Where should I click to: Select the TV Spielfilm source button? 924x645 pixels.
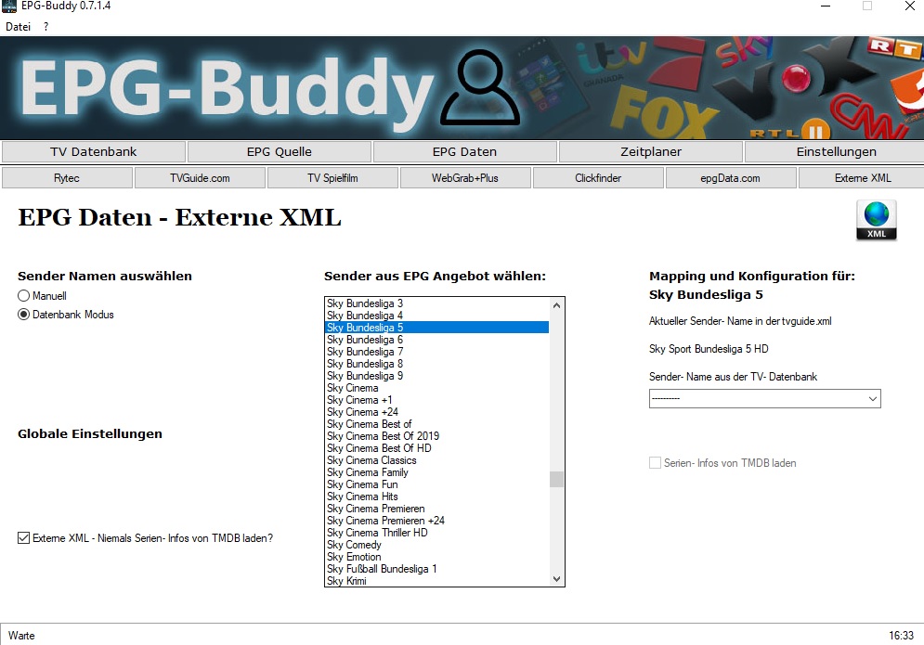pos(333,178)
